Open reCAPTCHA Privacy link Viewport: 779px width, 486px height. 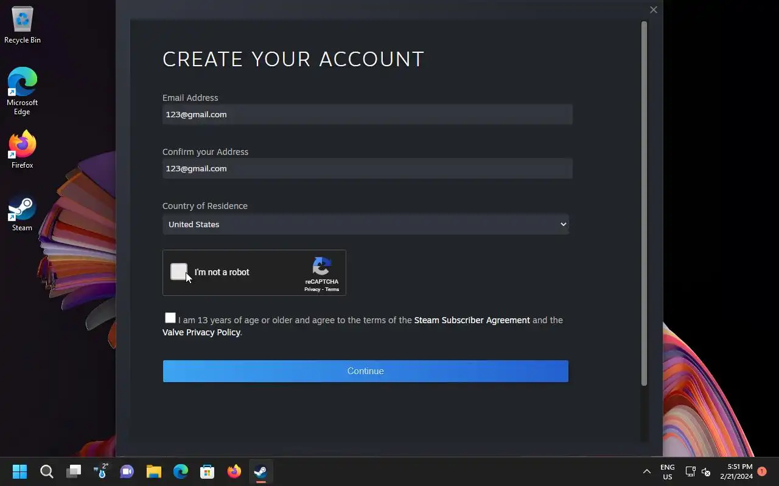click(312, 290)
